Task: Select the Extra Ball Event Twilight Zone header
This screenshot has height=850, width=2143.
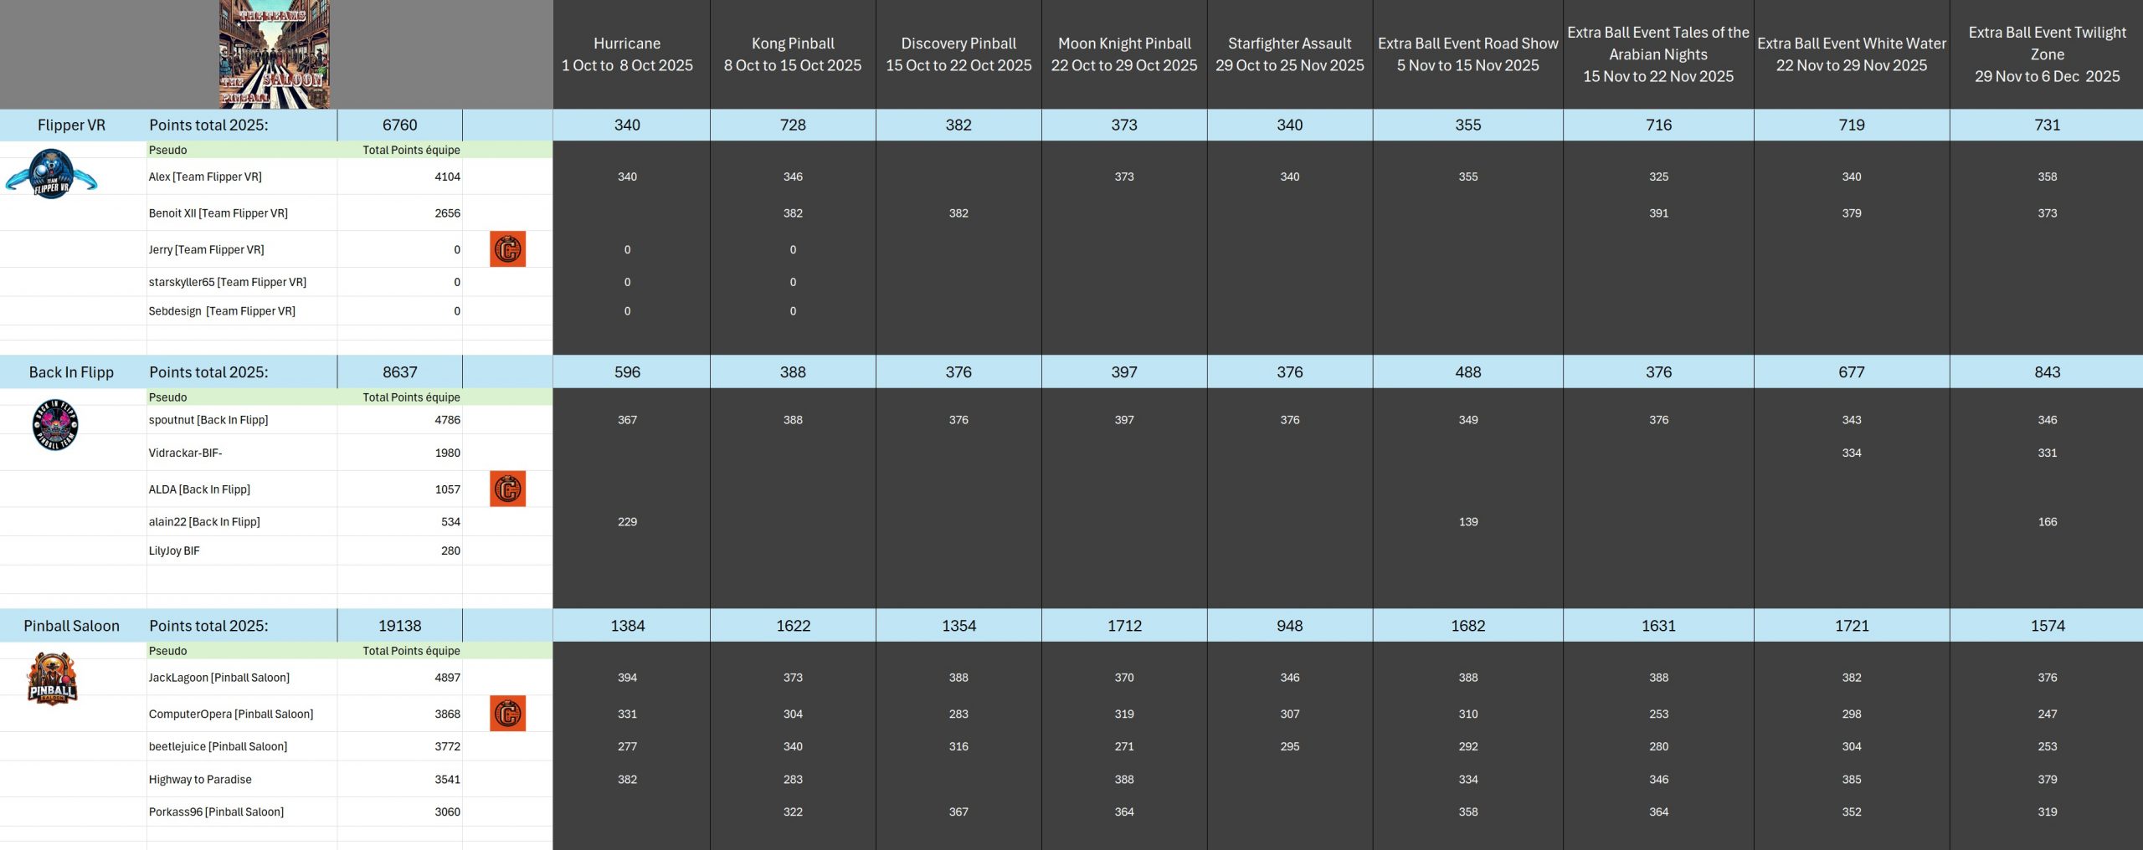Action: [x=2047, y=54]
